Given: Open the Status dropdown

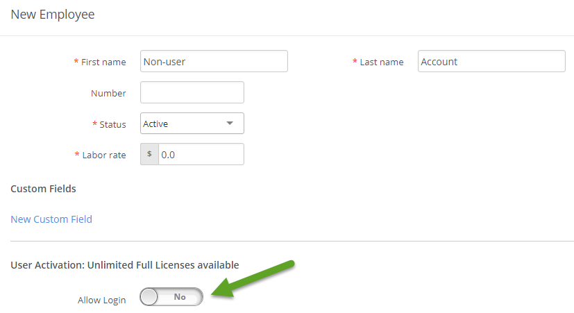Looking at the screenshot, I should [192, 124].
